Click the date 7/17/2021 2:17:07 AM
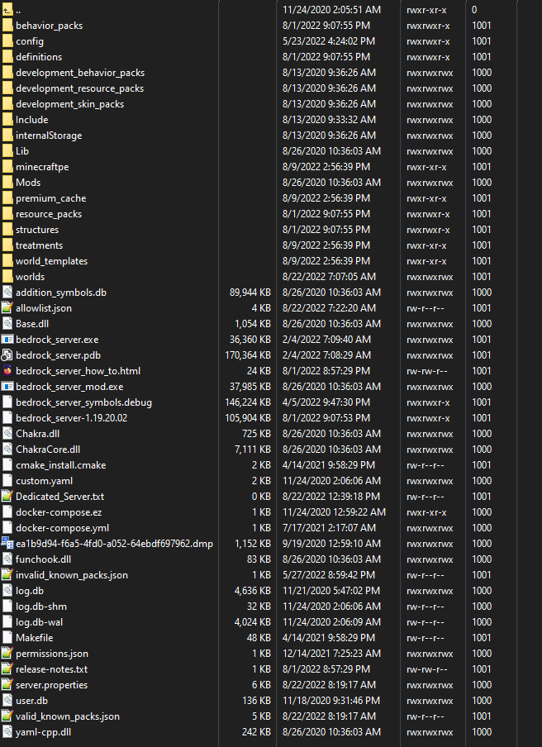This screenshot has width=542, height=747. (x=329, y=527)
